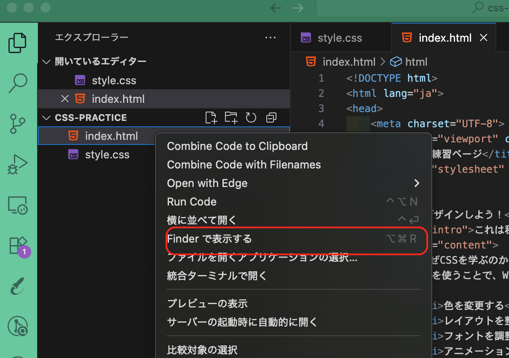
Task: Open the Remote Explorer view
Action: (18, 205)
